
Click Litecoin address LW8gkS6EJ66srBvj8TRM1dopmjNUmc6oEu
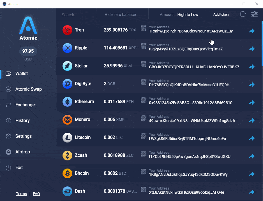187,139
